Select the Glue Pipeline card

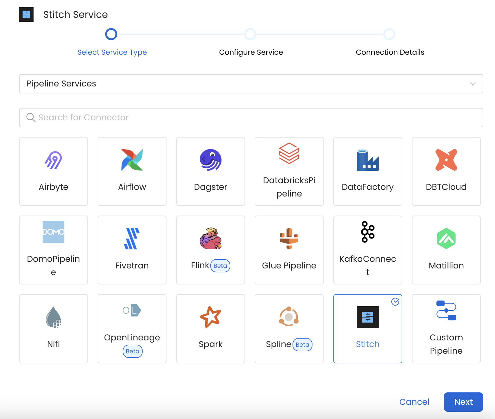(x=289, y=250)
